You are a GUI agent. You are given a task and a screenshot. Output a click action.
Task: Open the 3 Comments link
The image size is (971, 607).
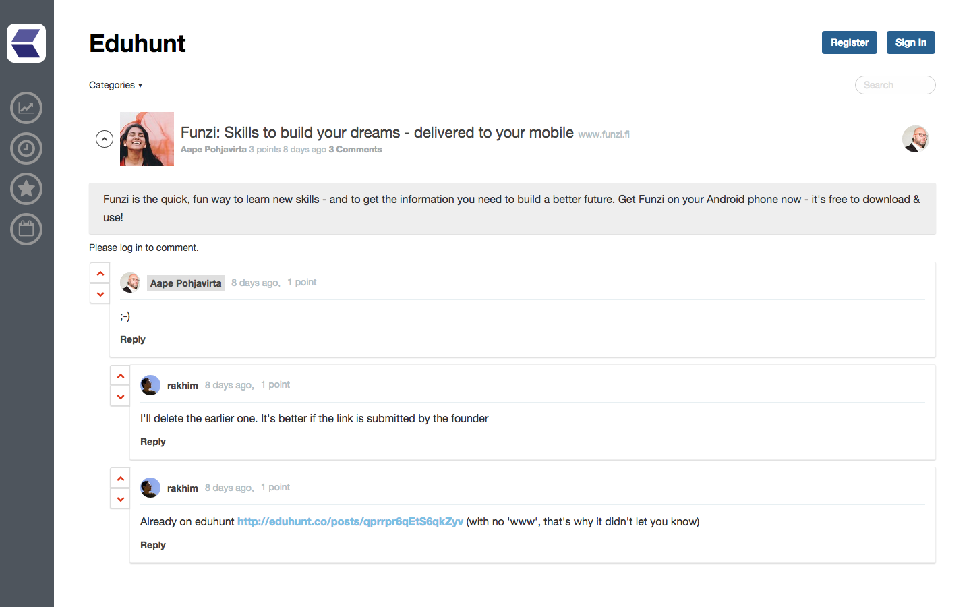(x=355, y=150)
